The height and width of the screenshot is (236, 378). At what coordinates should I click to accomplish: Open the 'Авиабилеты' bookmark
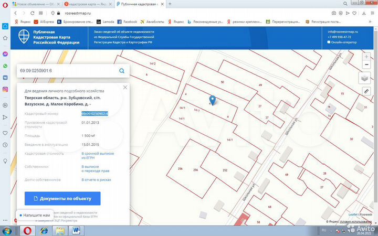[152, 22]
